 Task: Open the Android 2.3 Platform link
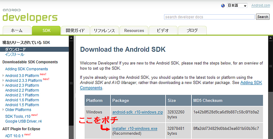pyautogui.click(x=22, y=86)
